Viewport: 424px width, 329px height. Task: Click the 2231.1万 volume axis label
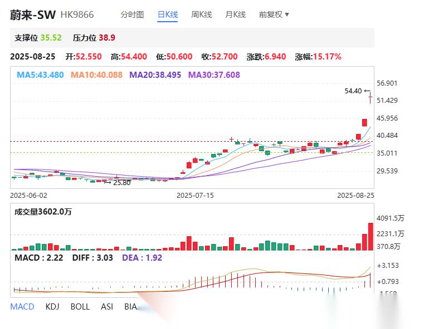click(390, 233)
